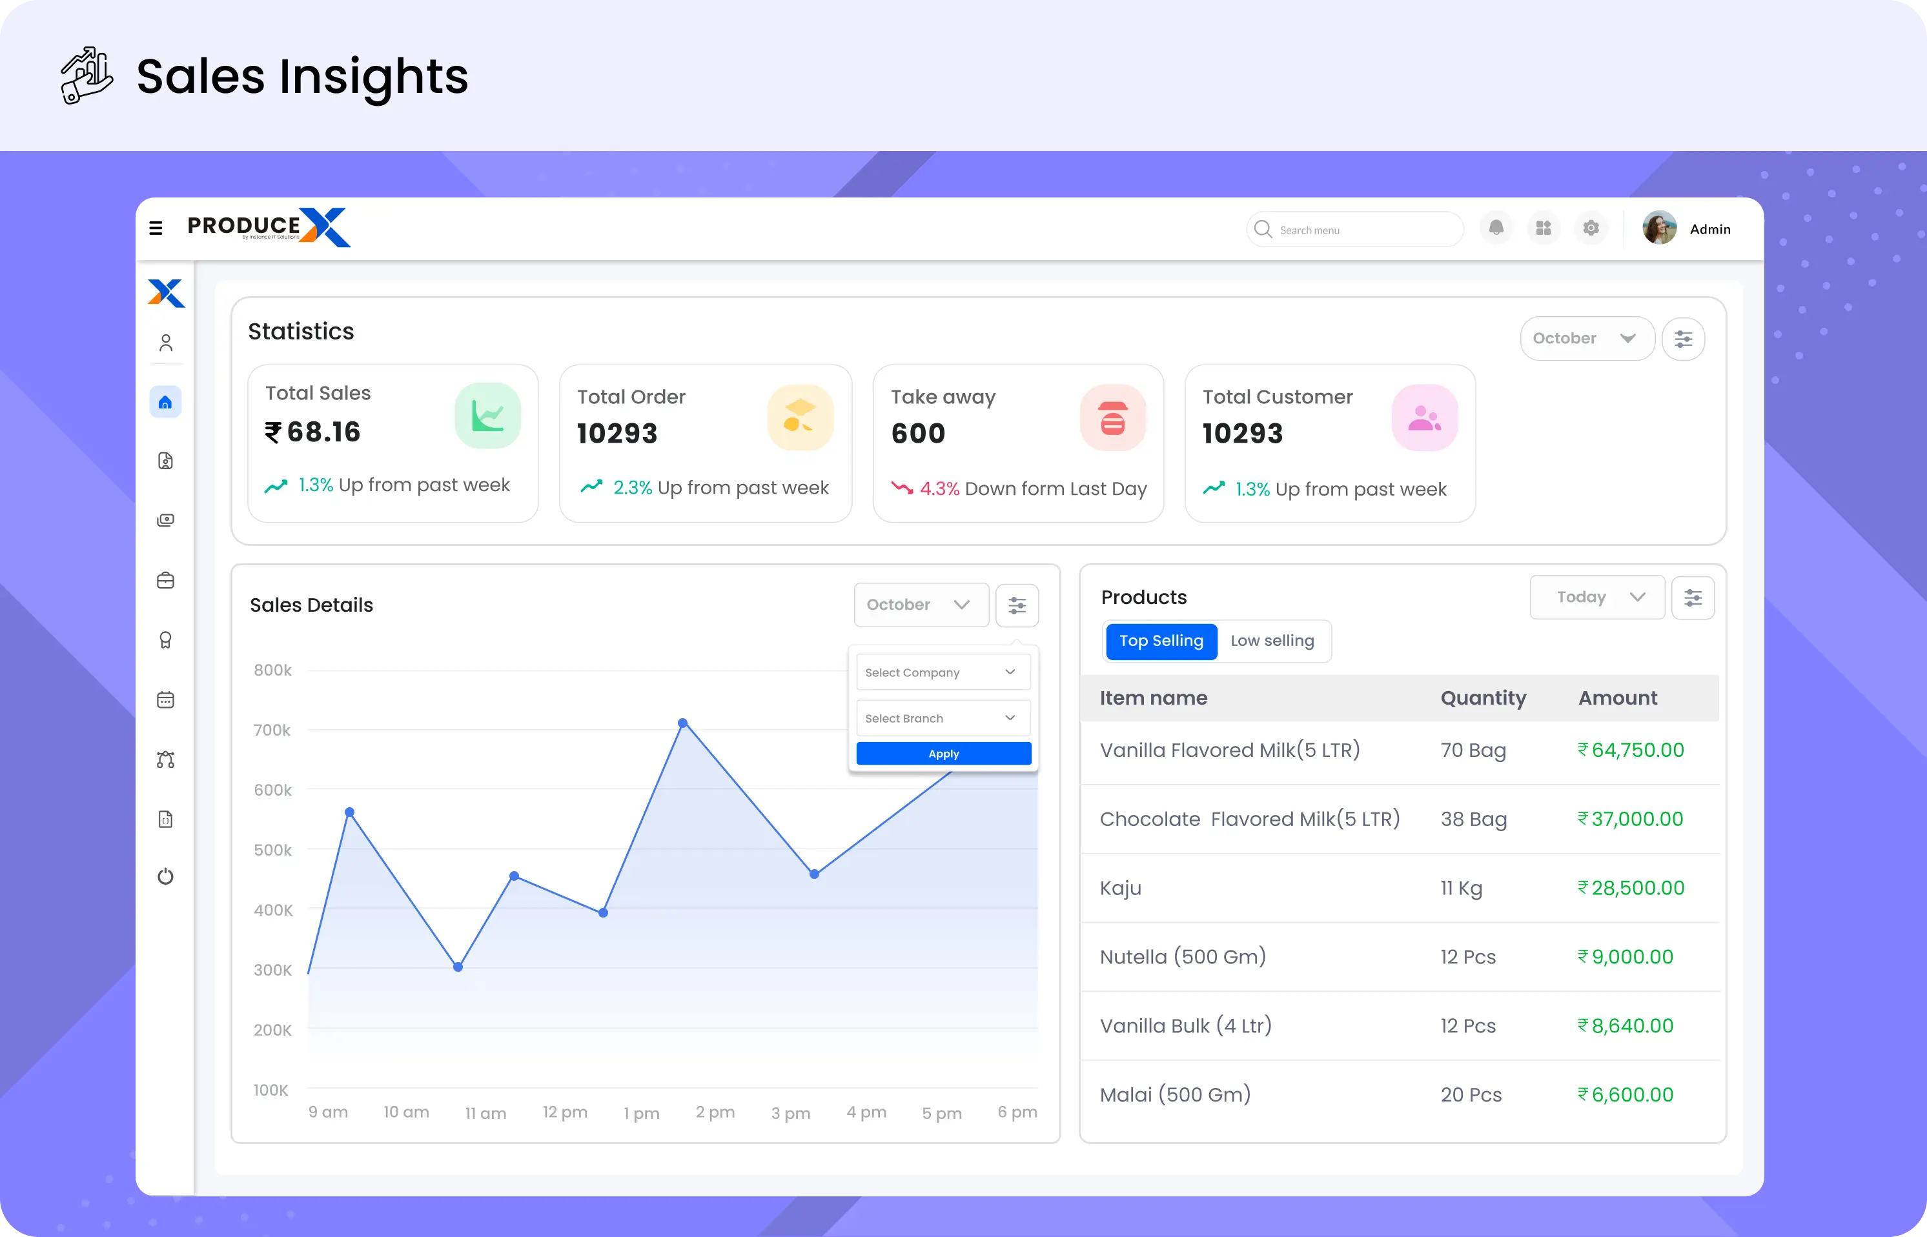Open the sidebar award badge icon

[165, 640]
